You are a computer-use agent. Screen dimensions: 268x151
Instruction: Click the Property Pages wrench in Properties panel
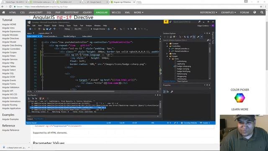(x=172, y=92)
